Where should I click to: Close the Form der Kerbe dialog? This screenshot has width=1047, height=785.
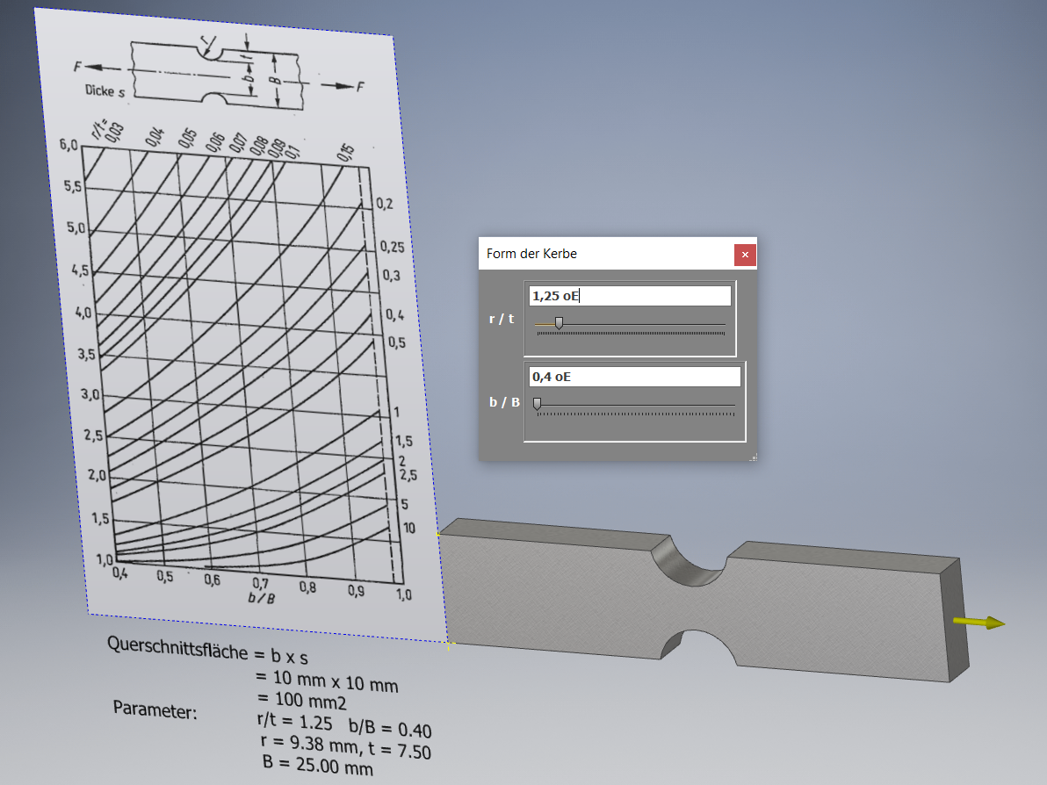(745, 255)
